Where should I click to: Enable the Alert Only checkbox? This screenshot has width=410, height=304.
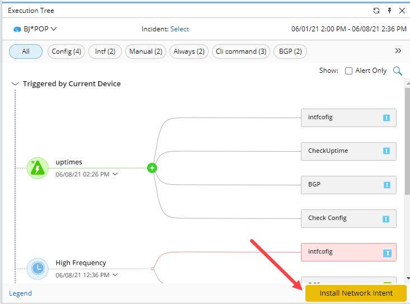tap(348, 71)
